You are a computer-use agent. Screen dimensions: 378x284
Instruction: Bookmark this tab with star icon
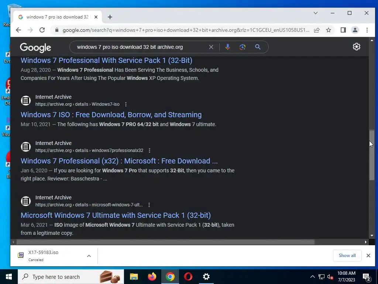[x=328, y=30]
